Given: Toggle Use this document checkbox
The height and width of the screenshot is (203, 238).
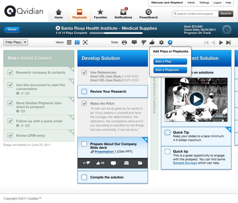Looking at the screenshot, I should (10, 85).
